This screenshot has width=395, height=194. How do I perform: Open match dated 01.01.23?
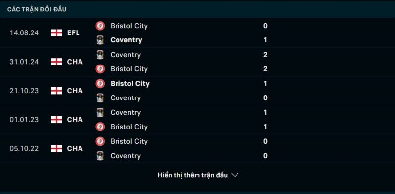(x=24, y=120)
